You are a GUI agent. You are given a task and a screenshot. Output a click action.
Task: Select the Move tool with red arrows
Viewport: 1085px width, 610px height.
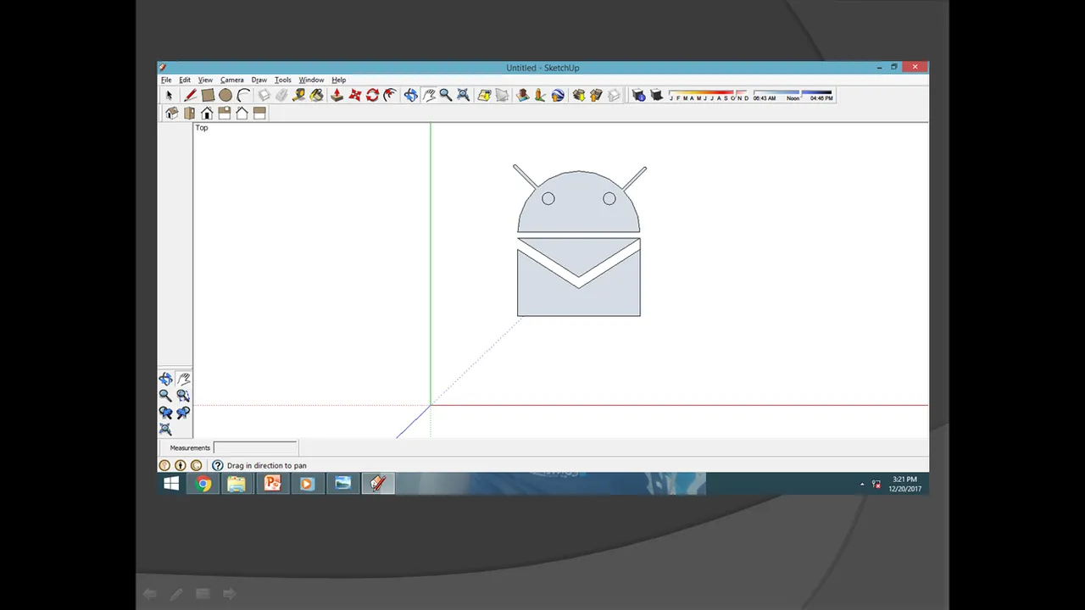click(x=354, y=96)
